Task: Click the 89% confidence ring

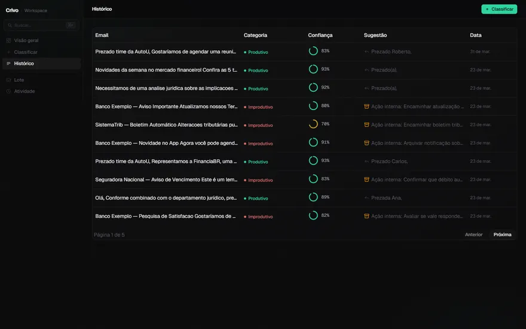Action: click(x=313, y=197)
